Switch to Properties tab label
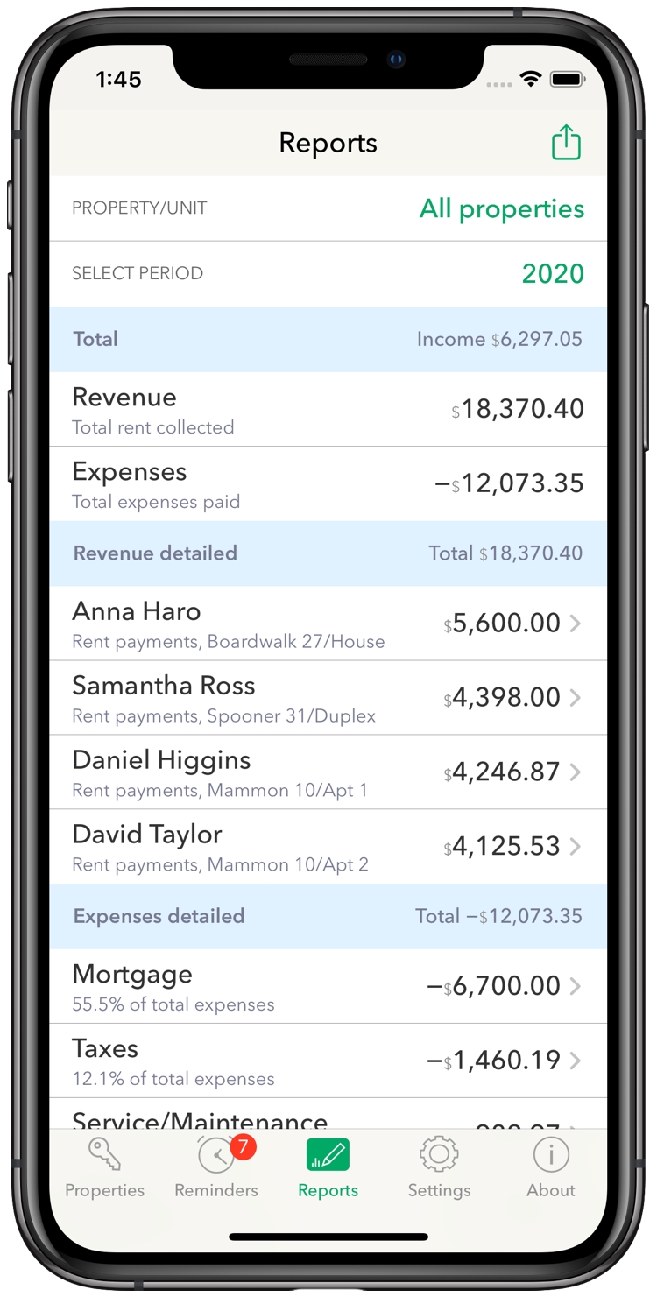Screen dimensions: 657x1297 click(104, 1191)
